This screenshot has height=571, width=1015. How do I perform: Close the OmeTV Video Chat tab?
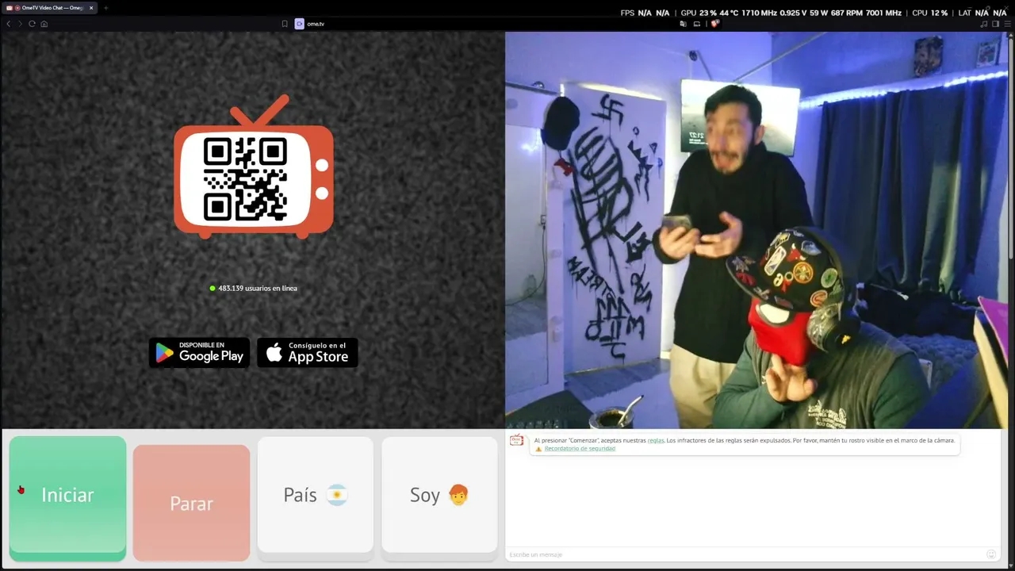pyautogui.click(x=91, y=8)
